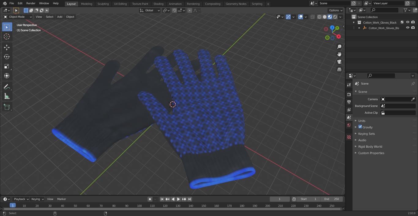Open the Object Mode dropdown
The width and height of the screenshot is (418, 216).
[18, 17]
